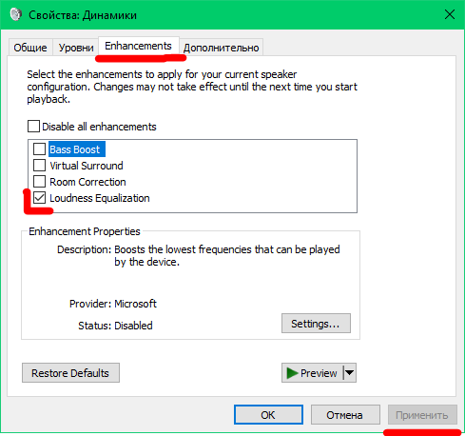
Task: Uncheck Loudness Equalization checkbox
Action: [x=39, y=198]
